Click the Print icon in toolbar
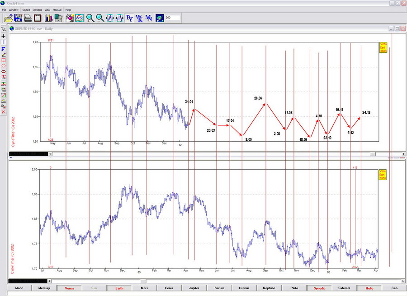The image size is (407, 296). tap(28, 18)
